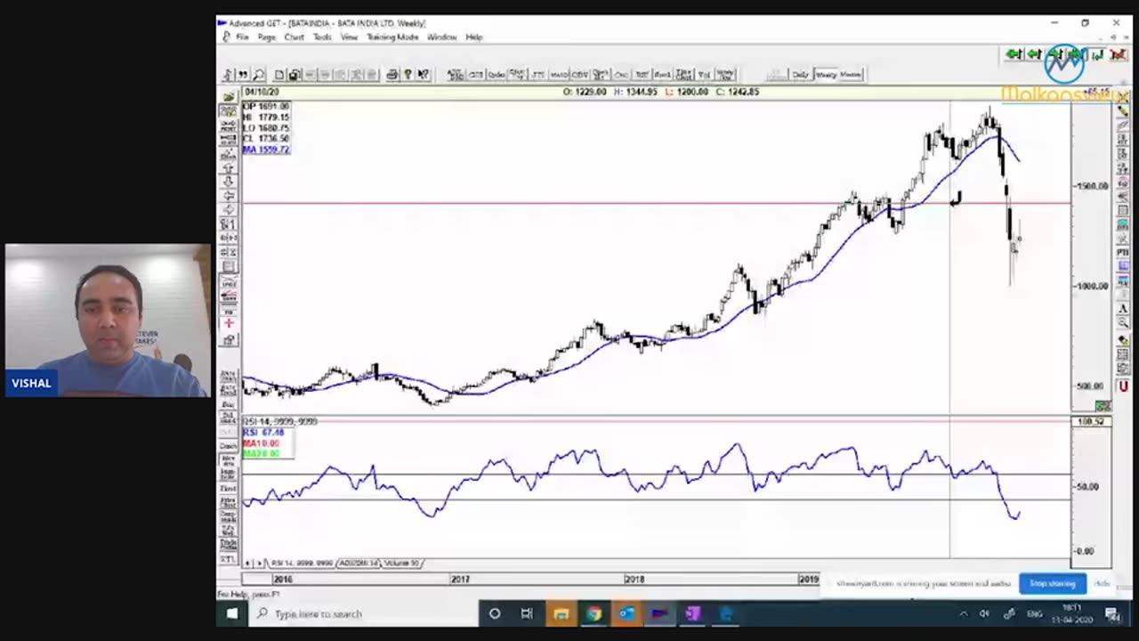This screenshot has height=641, width=1139.
Task: Click the new page icon in the toolbar
Action: [279, 75]
